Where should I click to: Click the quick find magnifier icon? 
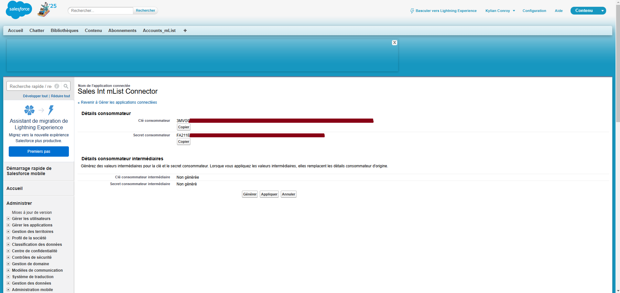coord(66,86)
